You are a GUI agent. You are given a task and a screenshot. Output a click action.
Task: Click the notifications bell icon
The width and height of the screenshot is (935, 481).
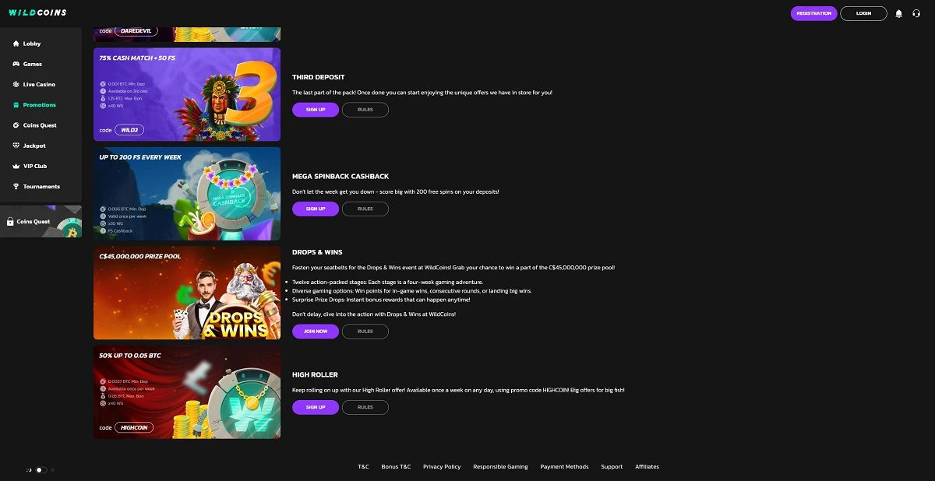point(899,13)
